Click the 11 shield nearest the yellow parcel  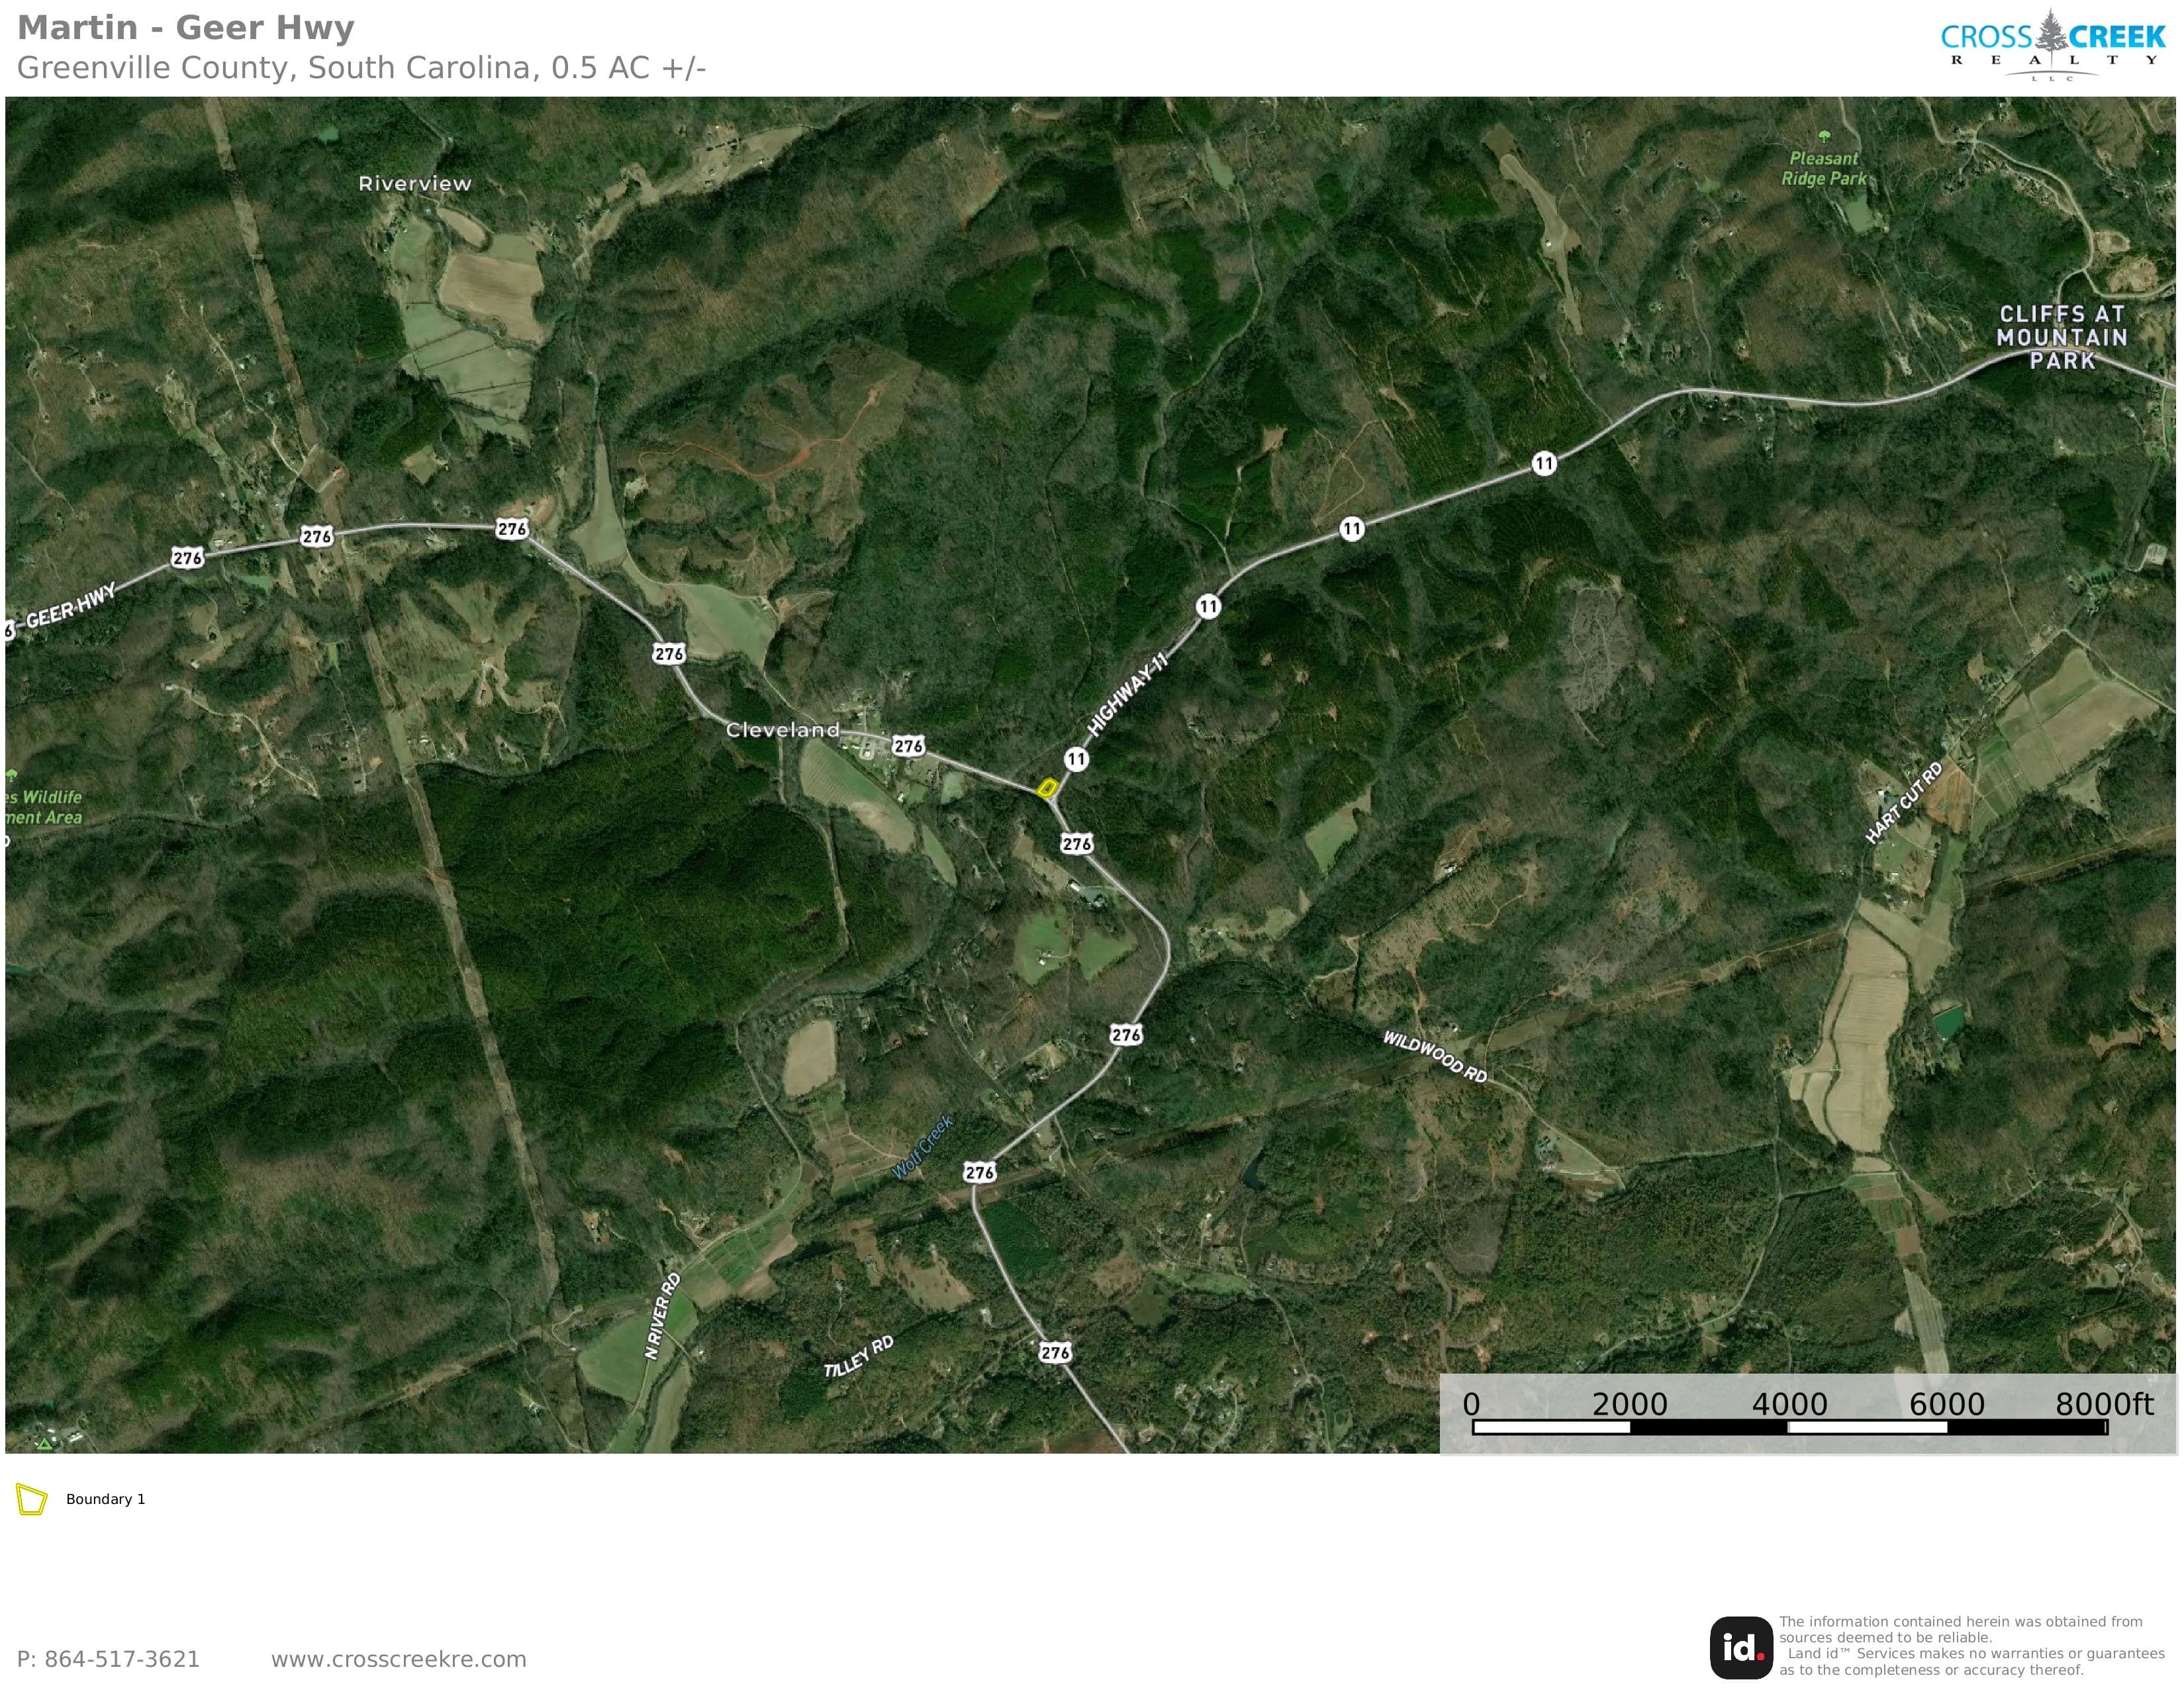point(1076,759)
